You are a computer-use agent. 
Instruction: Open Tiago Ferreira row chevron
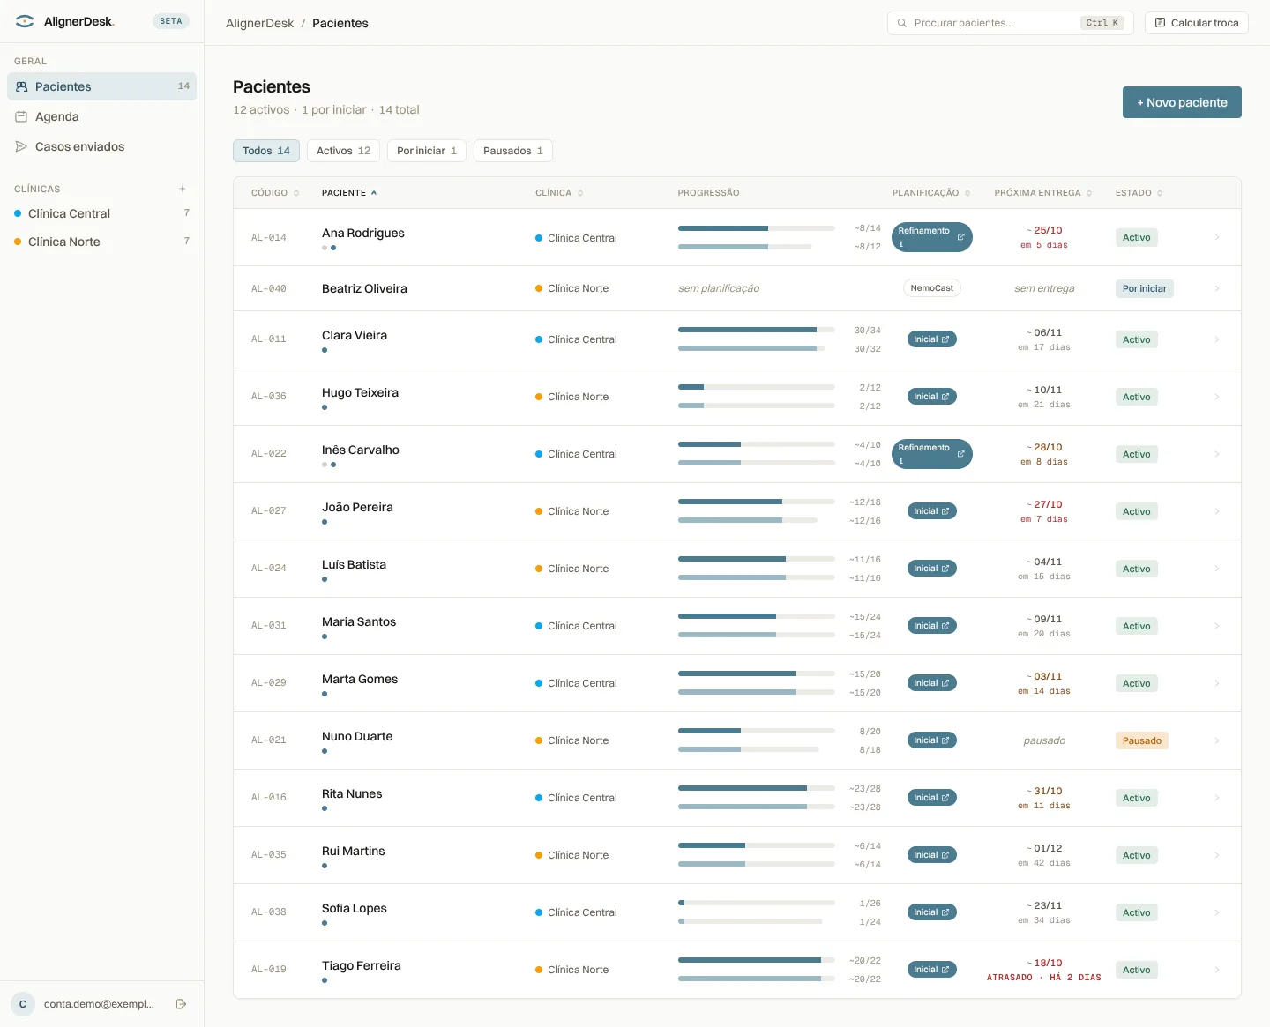[1217, 970]
